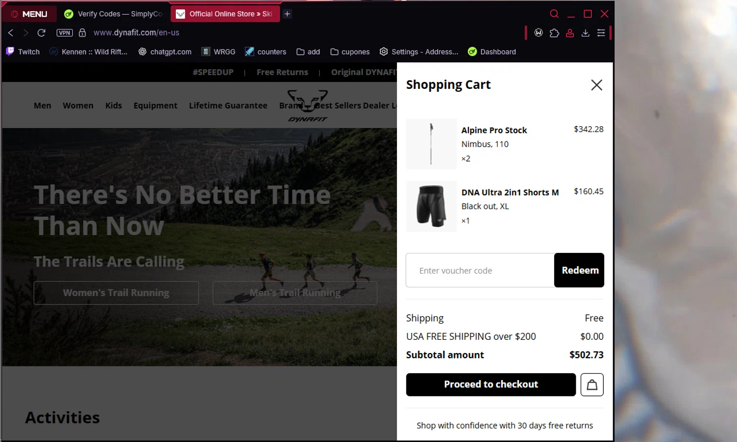Screen dimensions: 737x442
Task: Open the easy setup sliders icon
Action: [x=601, y=33]
